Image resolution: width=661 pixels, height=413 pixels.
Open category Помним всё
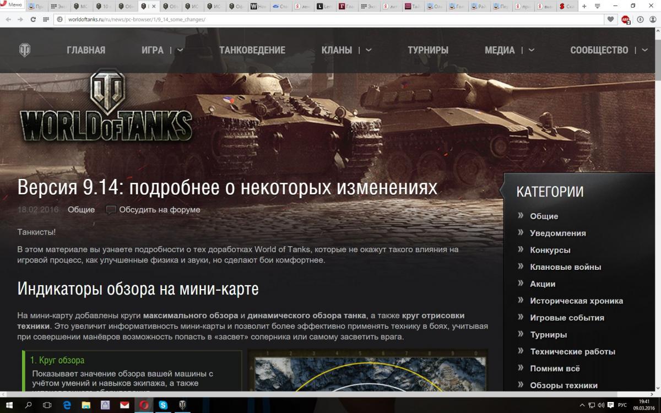click(555, 368)
